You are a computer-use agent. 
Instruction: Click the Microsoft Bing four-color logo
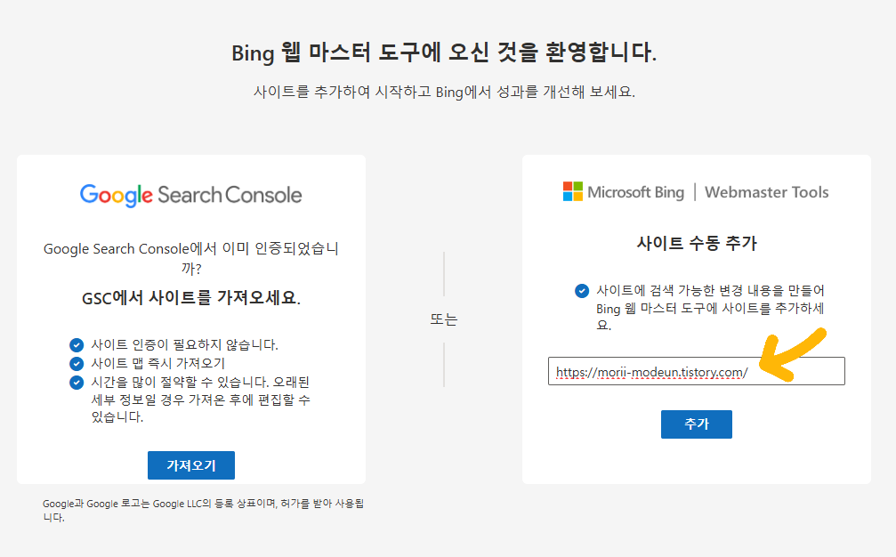(573, 191)
